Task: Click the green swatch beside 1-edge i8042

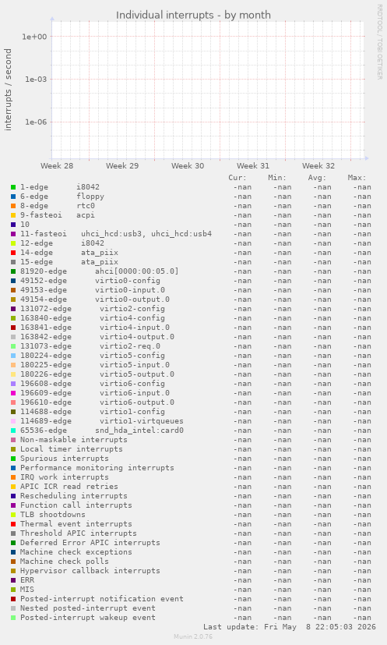Action: [x=13, y=187]
